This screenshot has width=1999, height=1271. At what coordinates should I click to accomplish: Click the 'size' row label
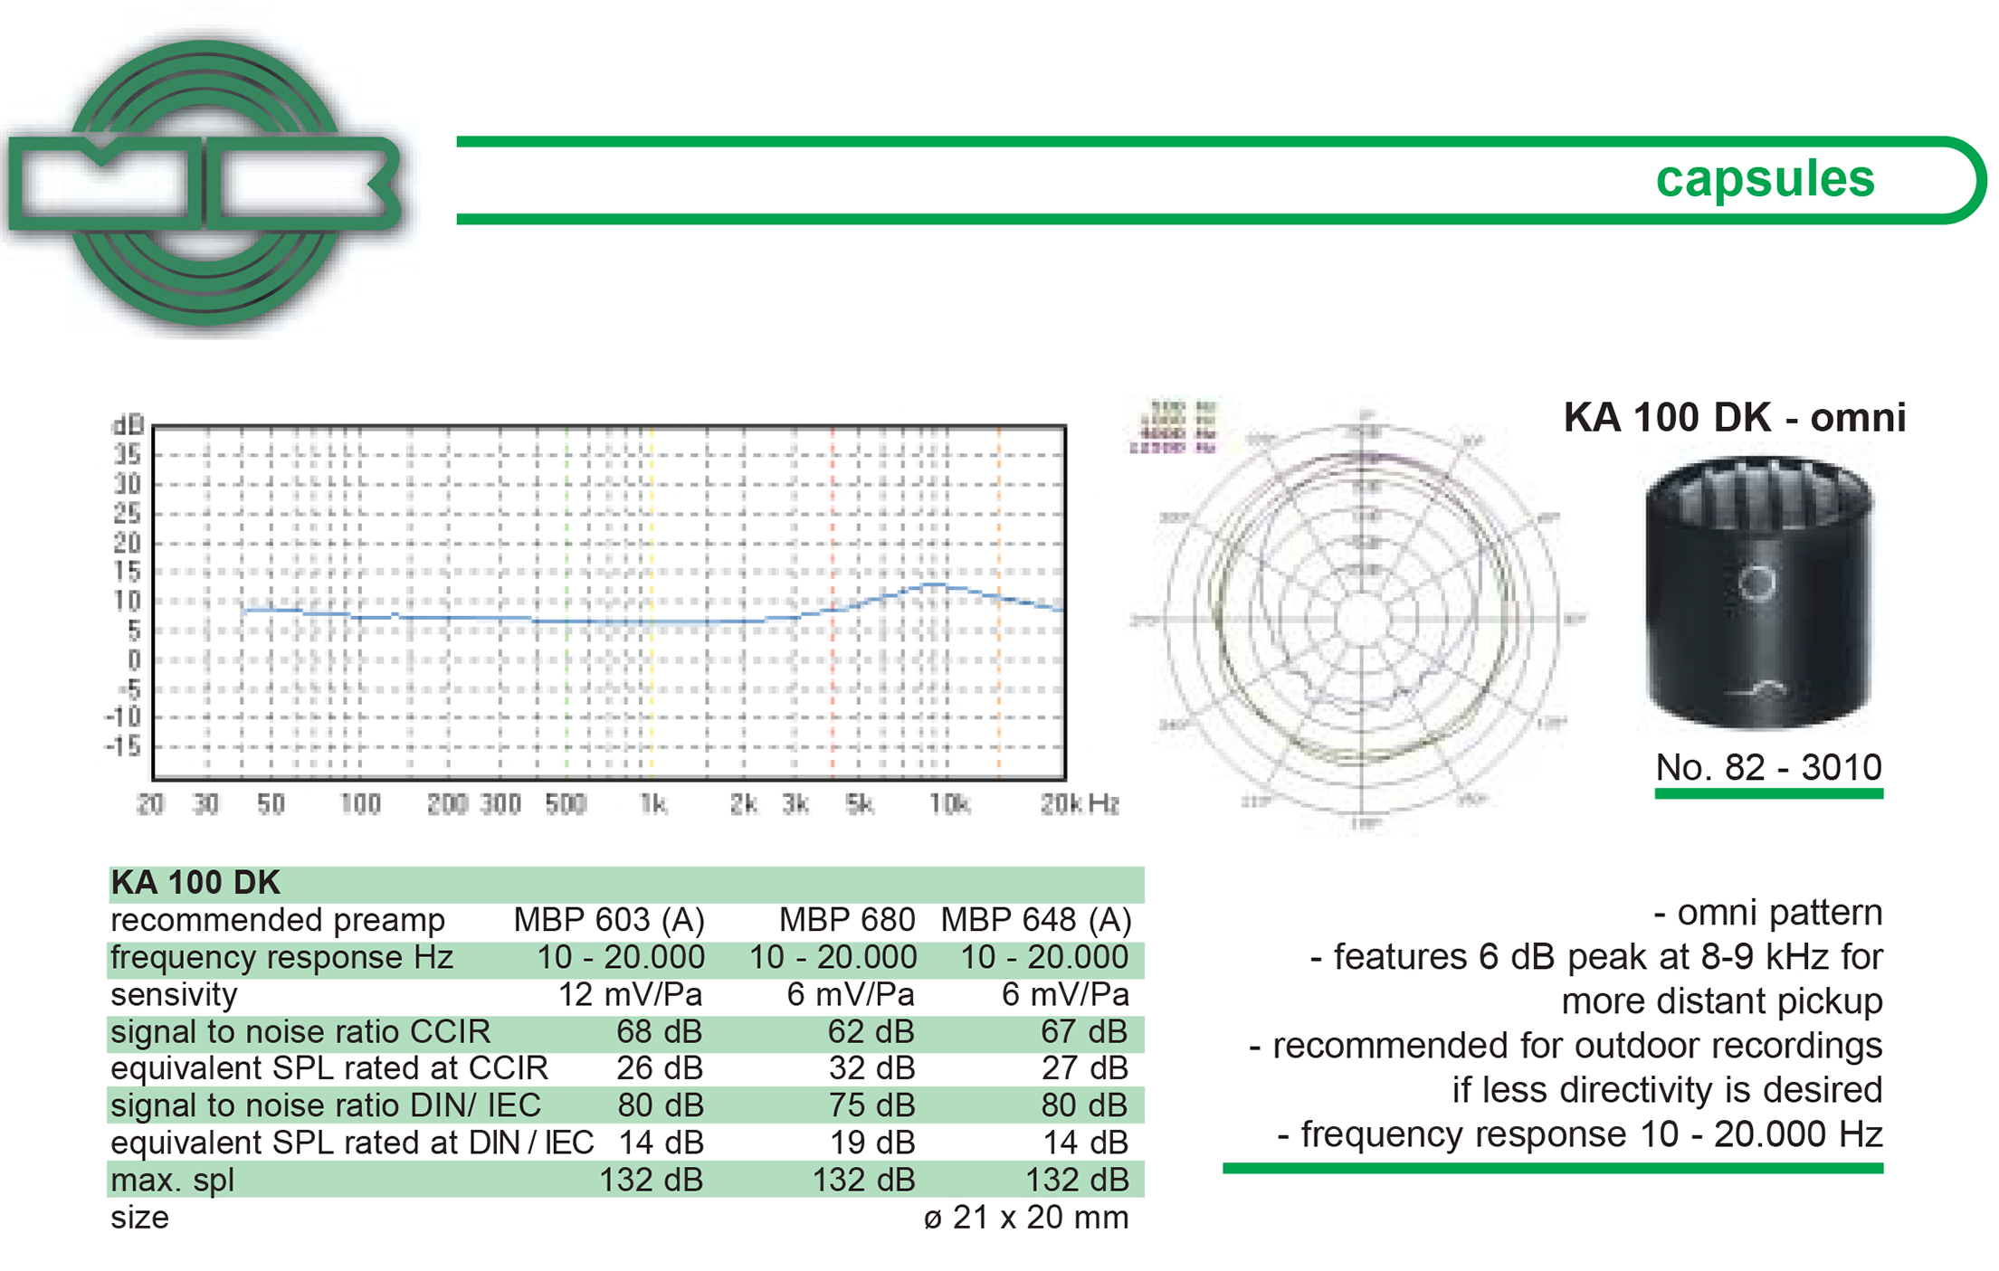click(x=139, y=1218)
